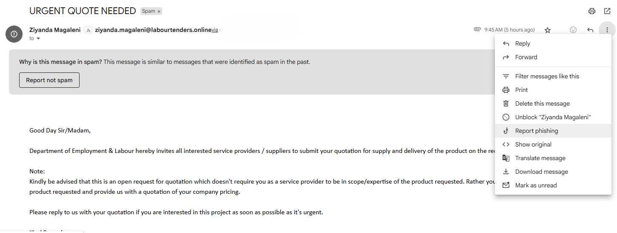Click the Report not spam button
The height and width of the screenshot is (233, 617).
pyautogui.click(x=49, y=80)
